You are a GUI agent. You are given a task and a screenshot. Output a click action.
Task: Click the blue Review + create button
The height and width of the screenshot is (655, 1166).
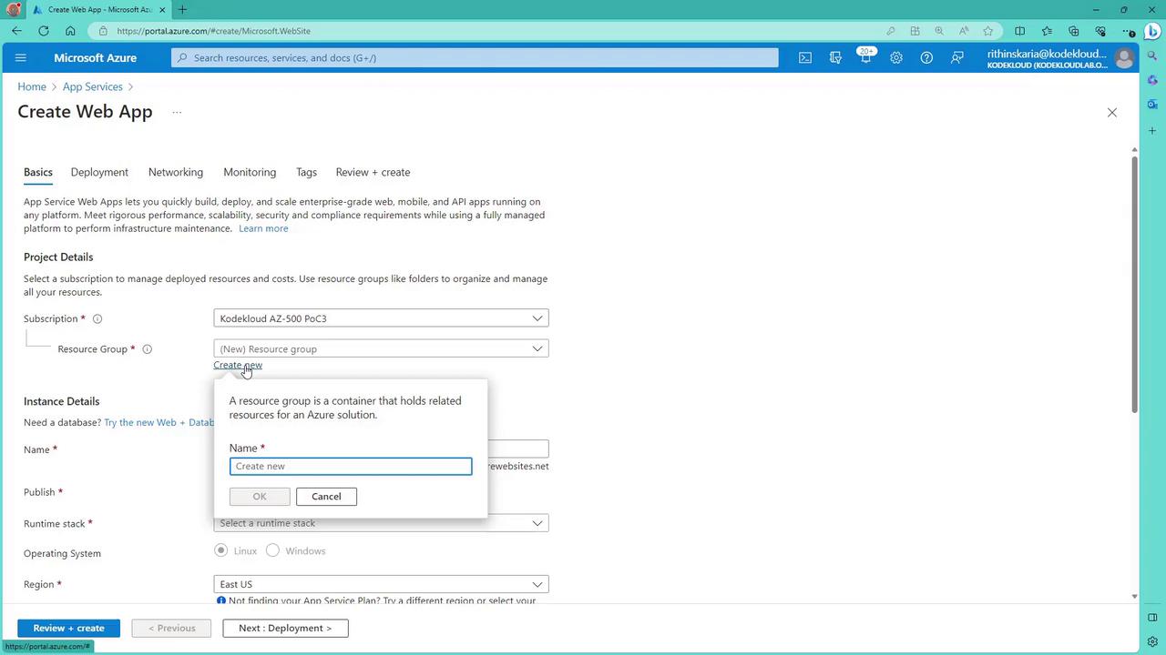pos(68,628)
